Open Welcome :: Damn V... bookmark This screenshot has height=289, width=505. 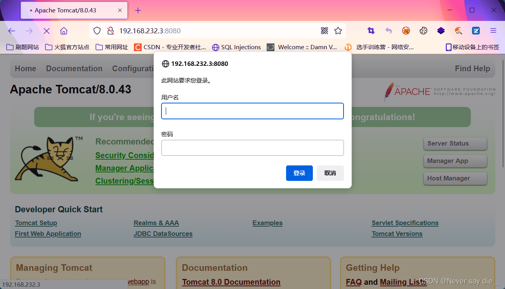point(302,47)
